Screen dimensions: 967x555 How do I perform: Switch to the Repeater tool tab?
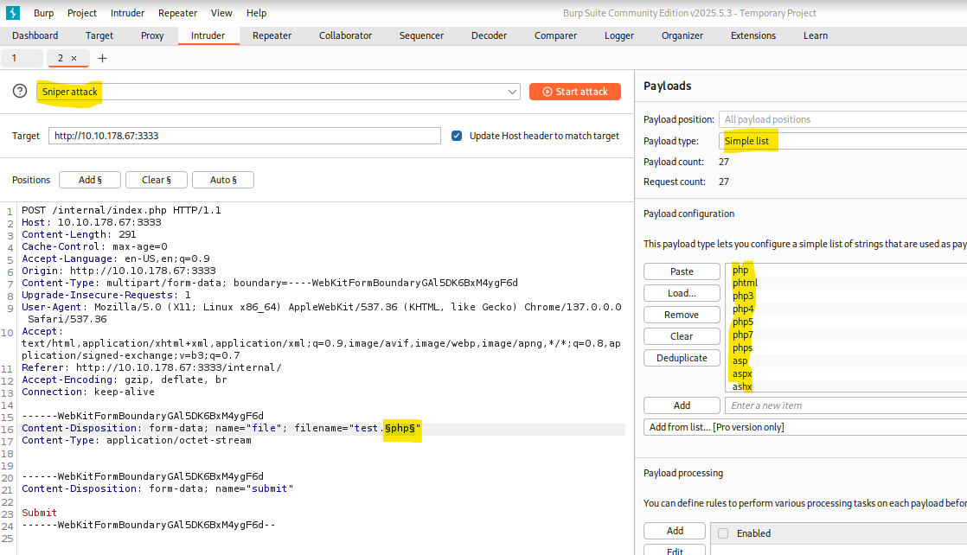(x=272, y=35)
